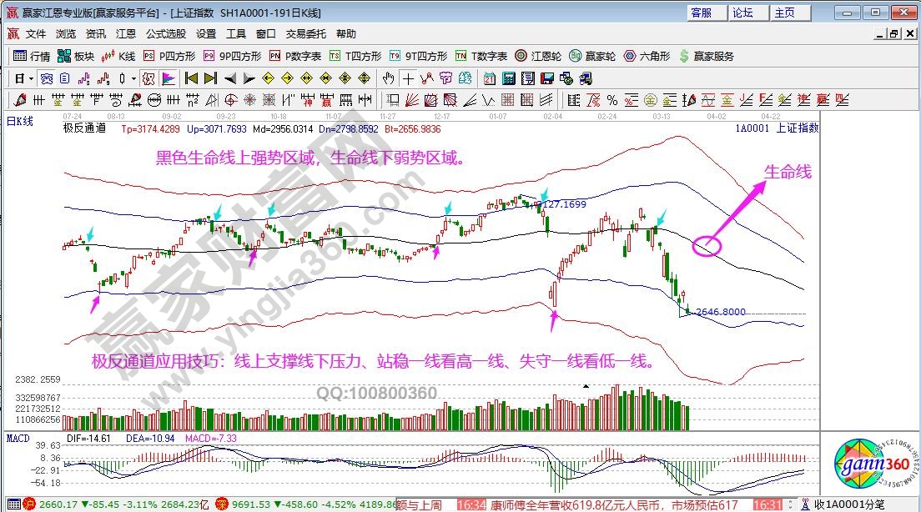Open the 江恩轮 Gann wheel tool
Screen dimensions: 921x512
pyautogui.click(x=539, y=56)
